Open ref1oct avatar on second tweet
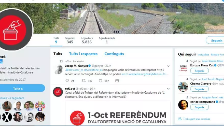224x126 pixels. point(58,92)
